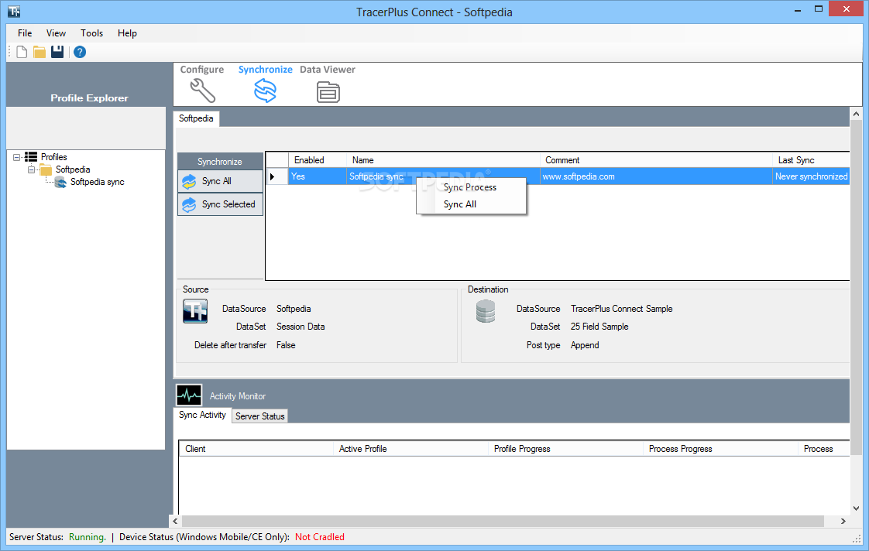Select Softpedia sync label in tree
The width and height of the screenshot is (869, 551).
click(x=97, y=182)
